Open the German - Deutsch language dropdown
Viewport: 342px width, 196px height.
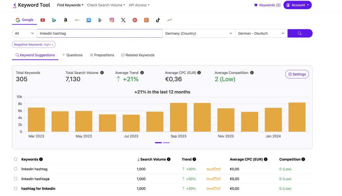261,33
